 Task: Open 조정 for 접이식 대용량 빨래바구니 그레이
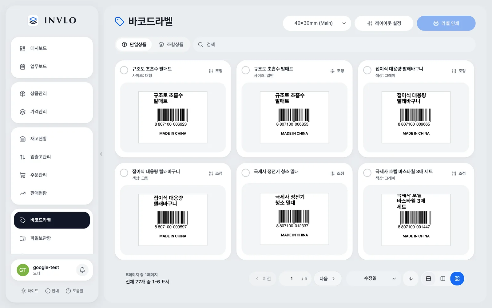[x=459, y=71]
